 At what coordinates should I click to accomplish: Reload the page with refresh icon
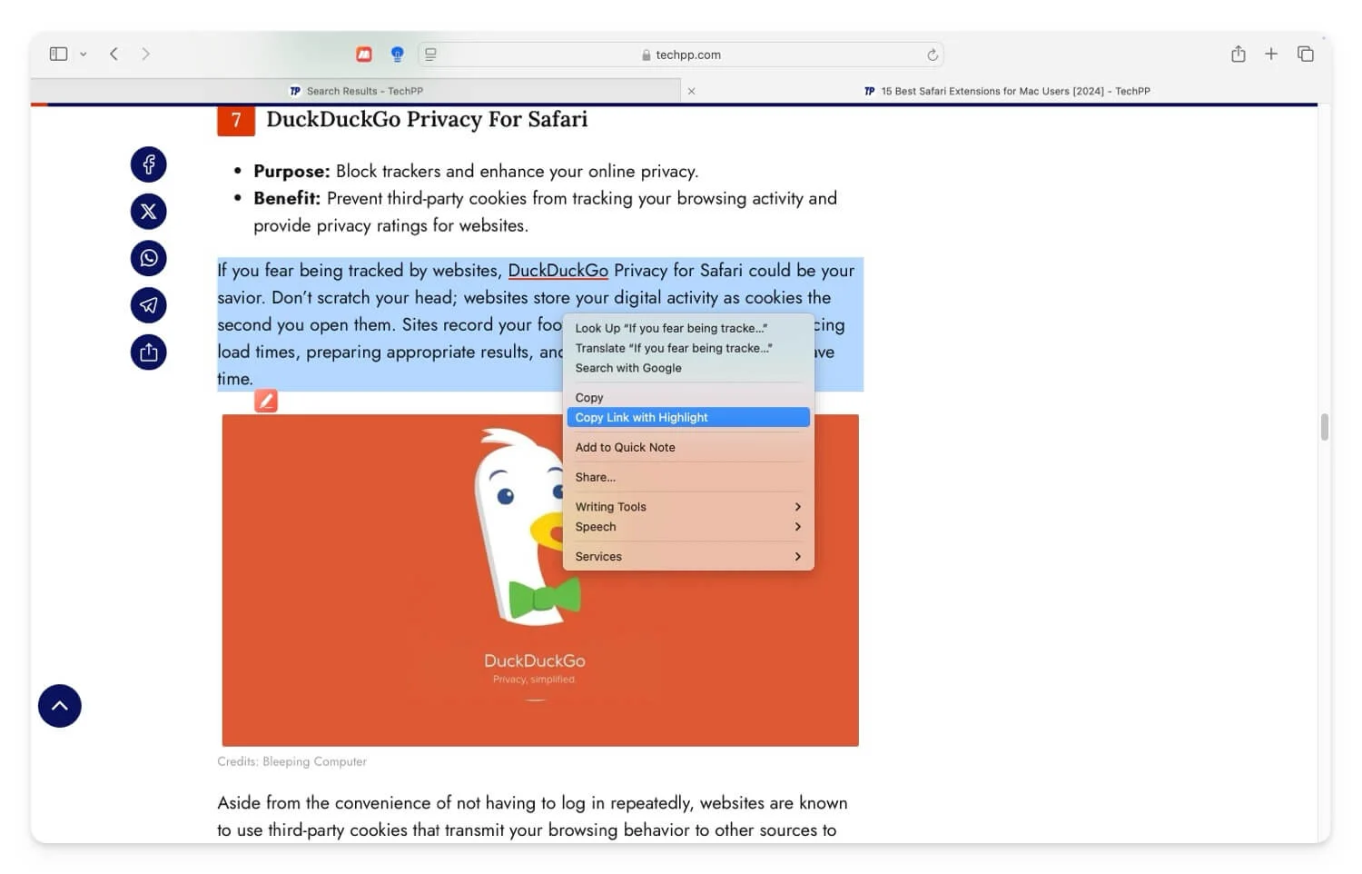(933, 55)
